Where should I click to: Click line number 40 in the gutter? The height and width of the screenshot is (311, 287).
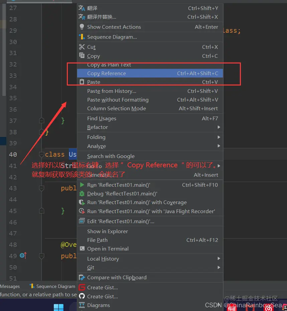[x=13, y=154]
